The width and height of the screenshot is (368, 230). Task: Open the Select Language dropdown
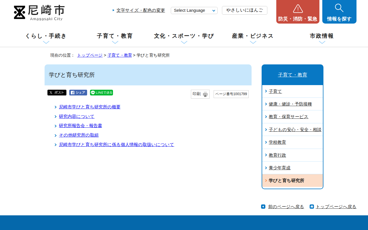(x=194, y=10)
